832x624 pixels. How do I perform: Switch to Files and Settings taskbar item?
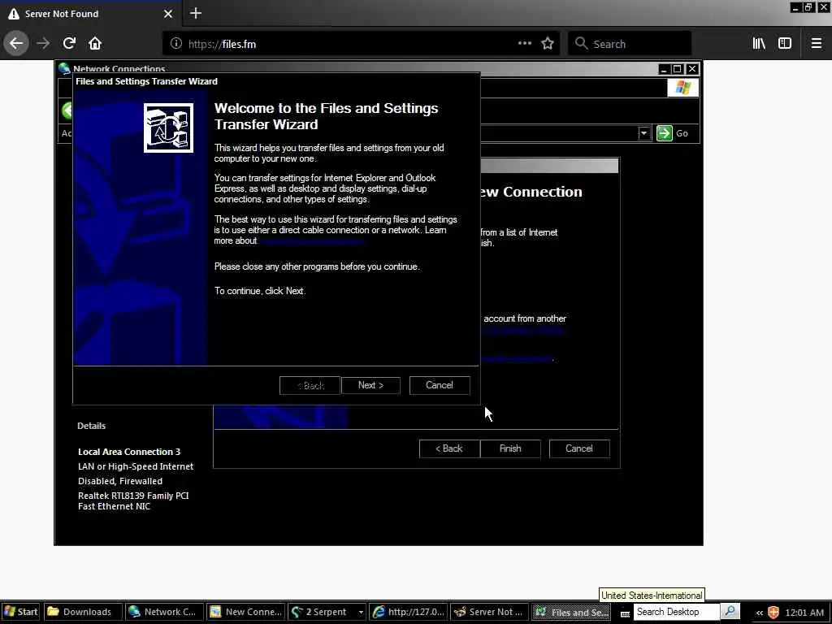[571, 613]
